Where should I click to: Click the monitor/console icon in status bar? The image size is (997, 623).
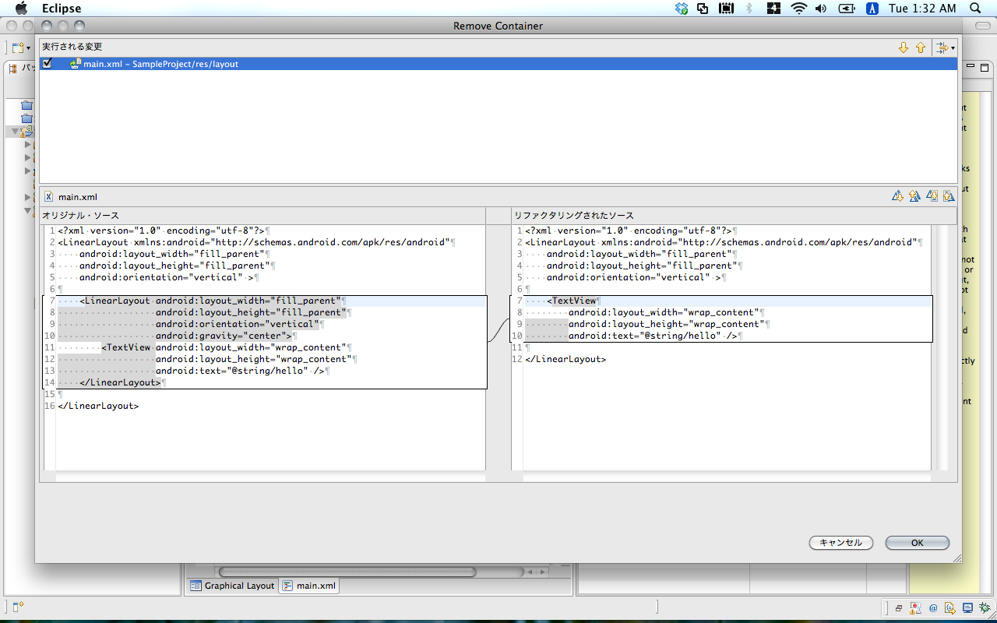[967, 608]
